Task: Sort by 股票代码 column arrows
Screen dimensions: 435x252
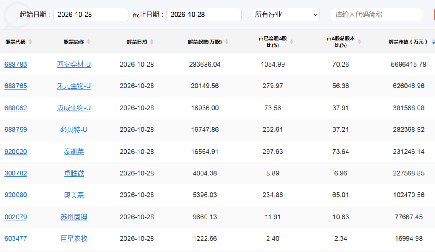Action: [x=31, y=42]
